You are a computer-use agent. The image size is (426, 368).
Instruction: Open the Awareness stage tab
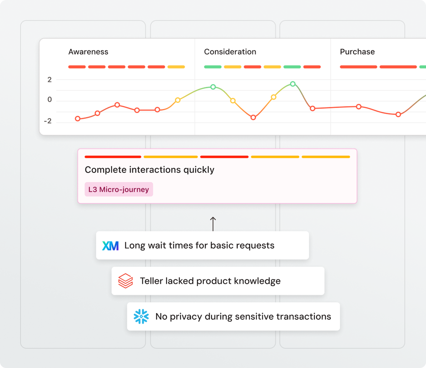88,52
